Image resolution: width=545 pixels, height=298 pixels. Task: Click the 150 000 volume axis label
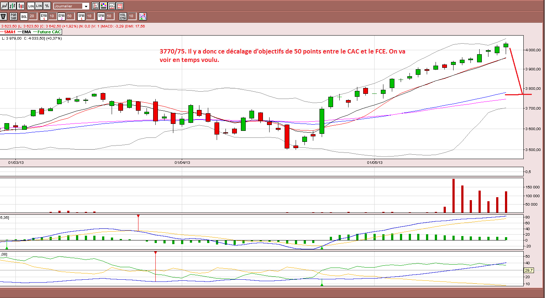click(532, 187)
